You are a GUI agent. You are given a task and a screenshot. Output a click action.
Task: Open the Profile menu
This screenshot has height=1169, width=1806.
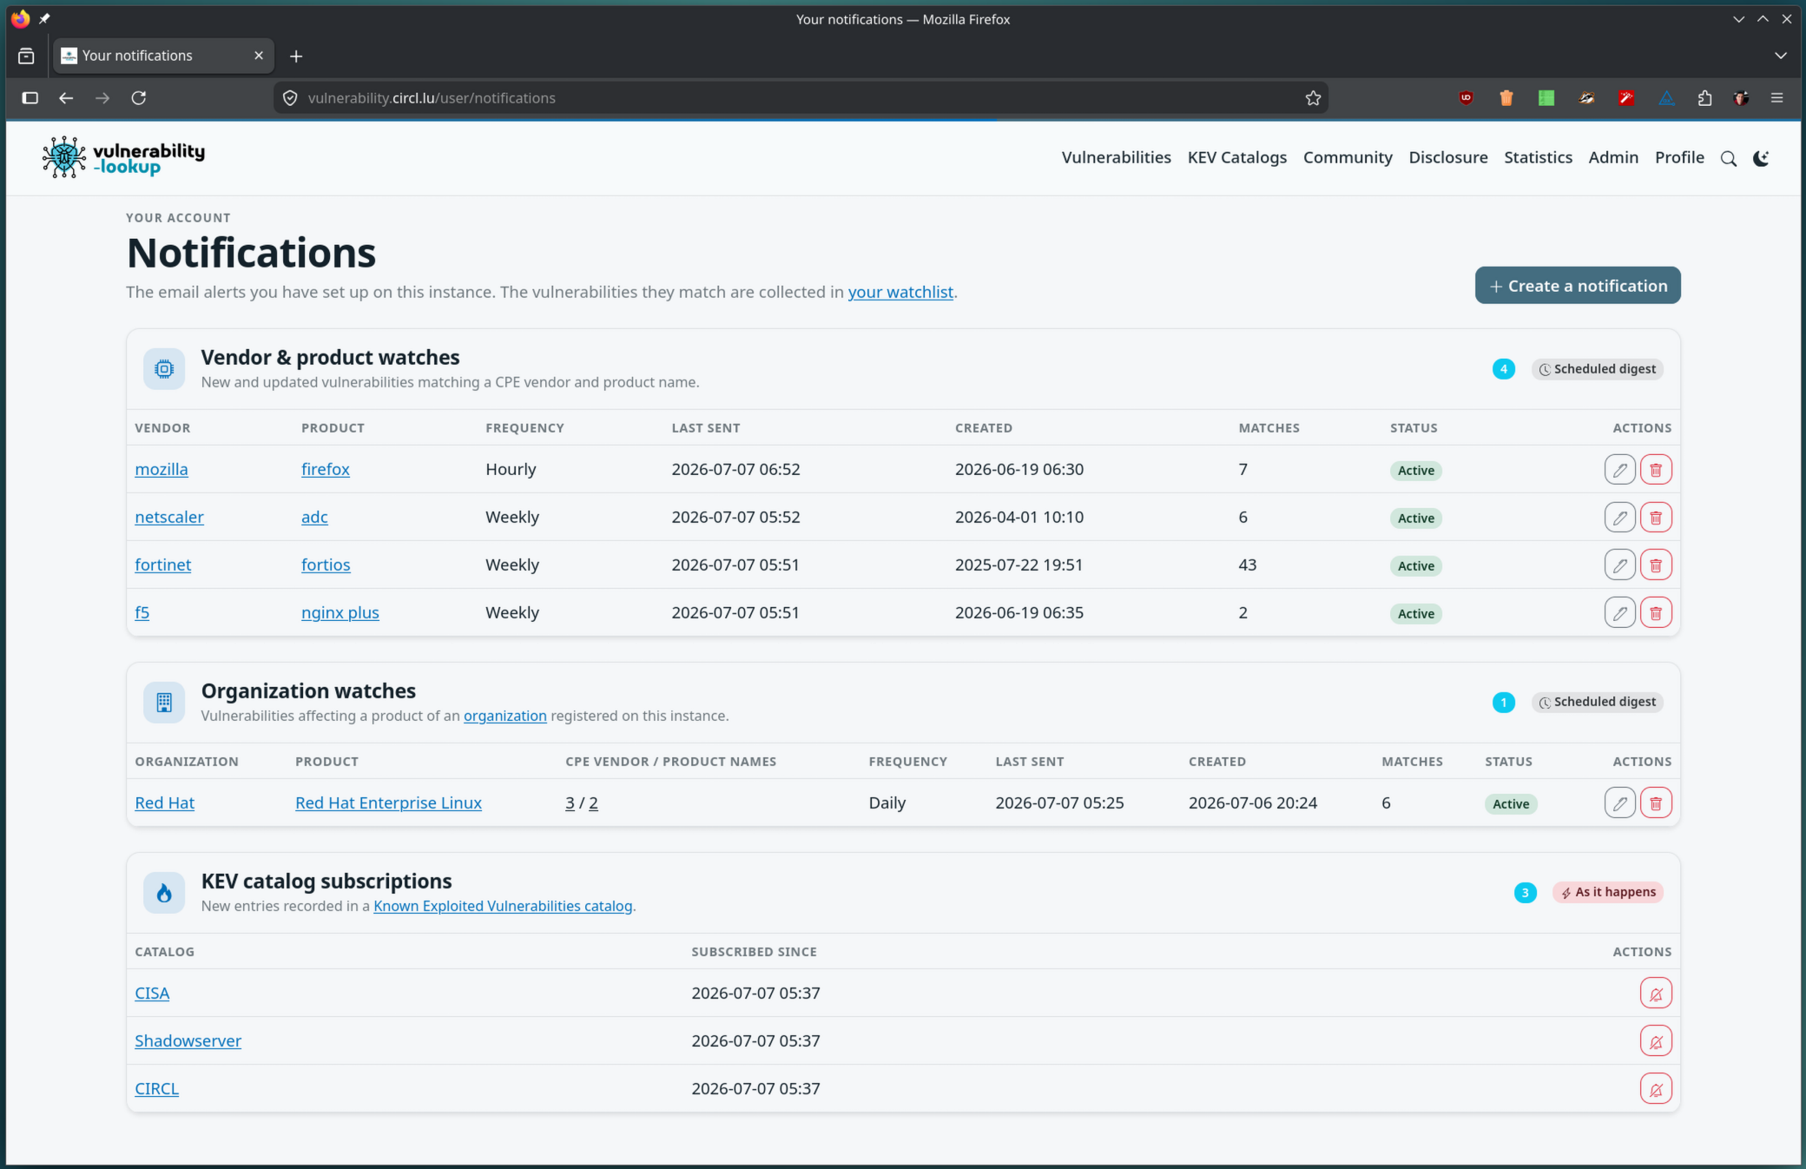click(x=1679, y=157)
